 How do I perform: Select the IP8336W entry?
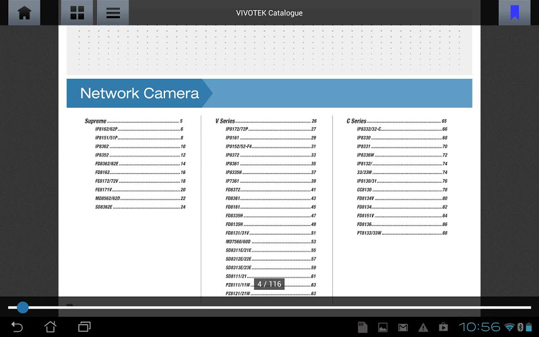(402, 155)
